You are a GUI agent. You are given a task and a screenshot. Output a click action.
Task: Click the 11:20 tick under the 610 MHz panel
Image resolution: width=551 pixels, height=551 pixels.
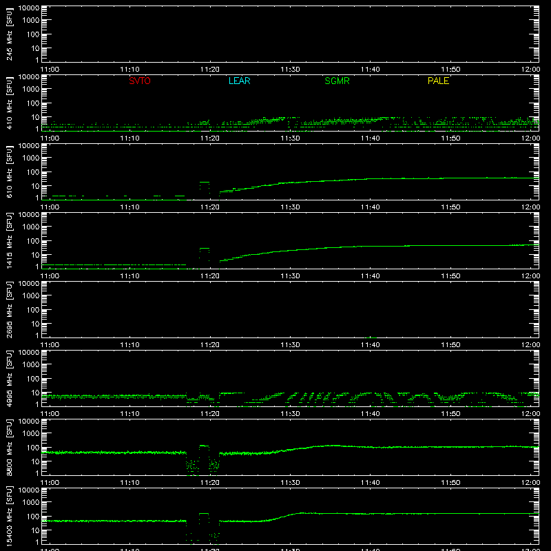coord(210,207)
